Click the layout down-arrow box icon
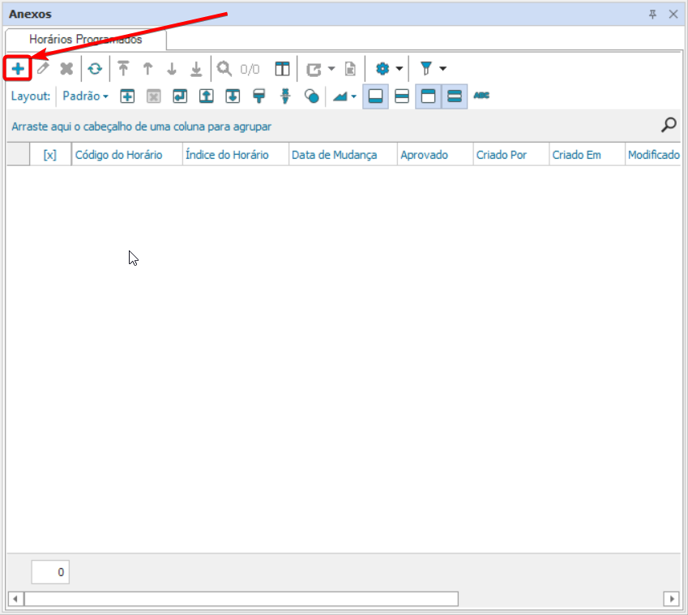Viewport: 688px width, 615px height. [x=233, y=96]
